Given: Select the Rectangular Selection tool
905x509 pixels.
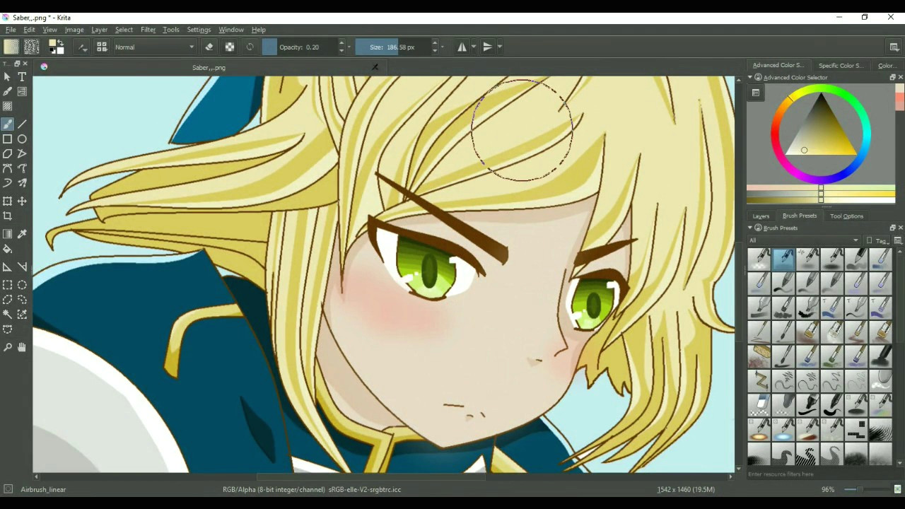Looking at the screenshot, I should (x=7, y=285).
